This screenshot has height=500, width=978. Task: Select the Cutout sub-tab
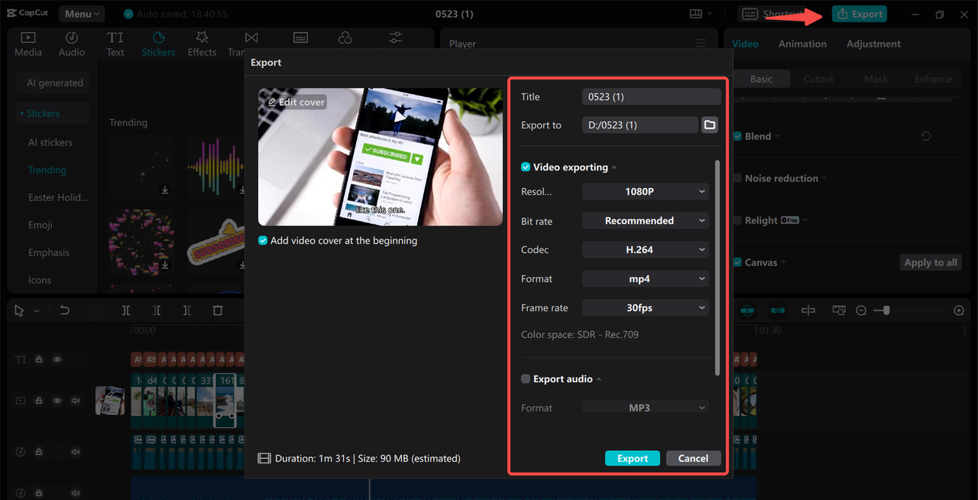pyautogui.click(x=818, y=79)
